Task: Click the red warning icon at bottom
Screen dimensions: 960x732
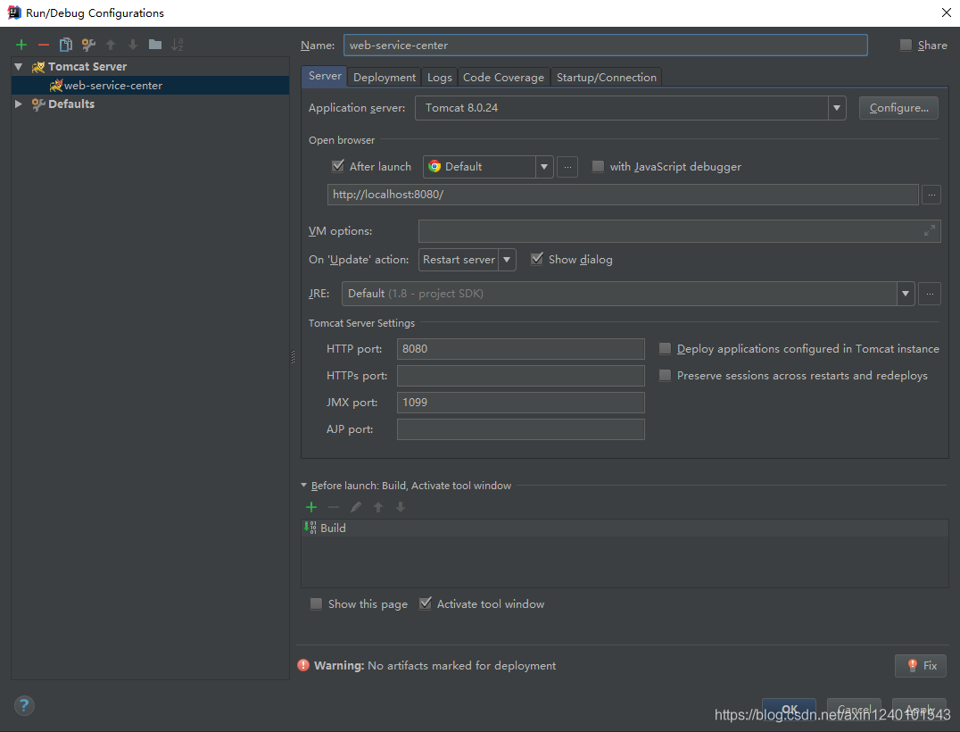Action: 303,665
